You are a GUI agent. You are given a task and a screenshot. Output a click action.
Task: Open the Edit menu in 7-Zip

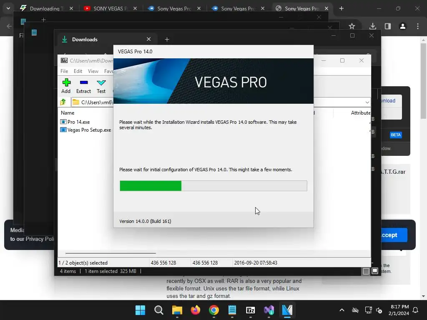pyautogui.click(x=78, y=71)
